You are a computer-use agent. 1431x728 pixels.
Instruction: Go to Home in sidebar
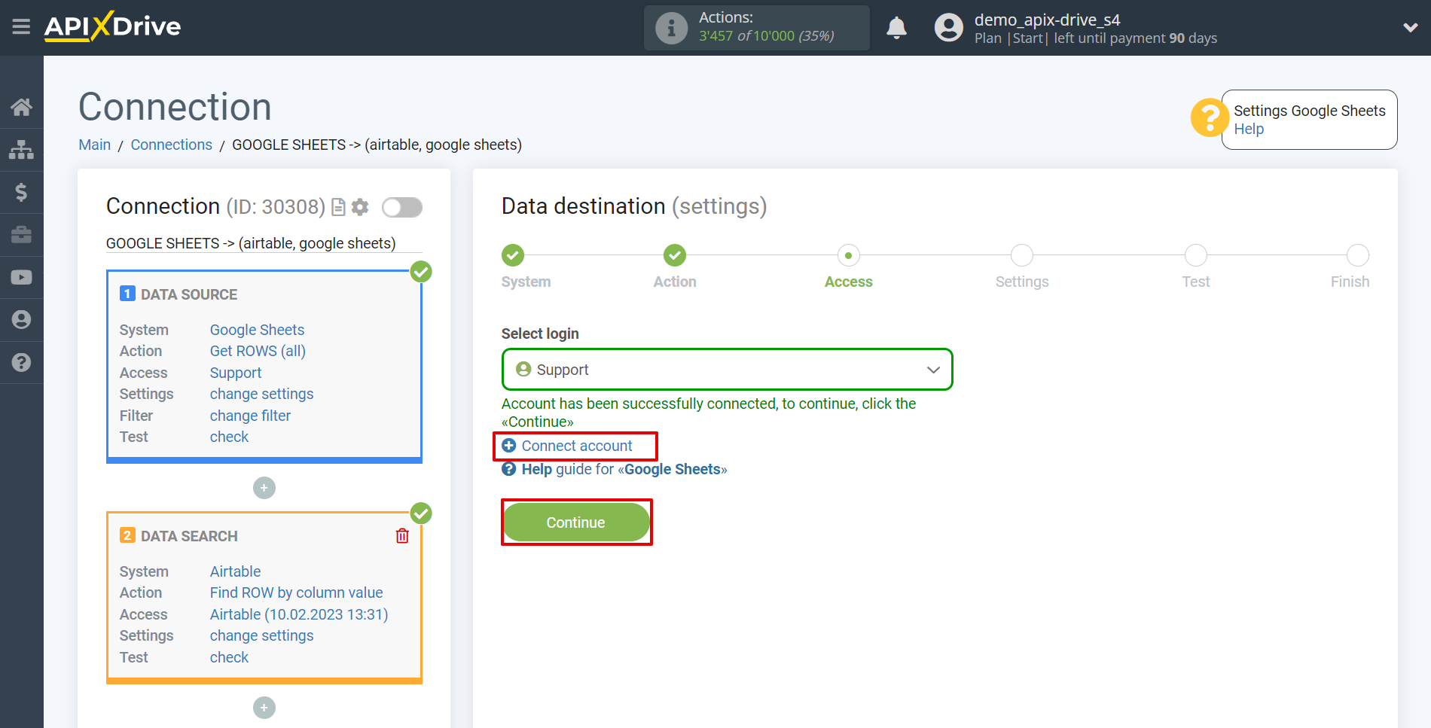click(x=21, y=107)
